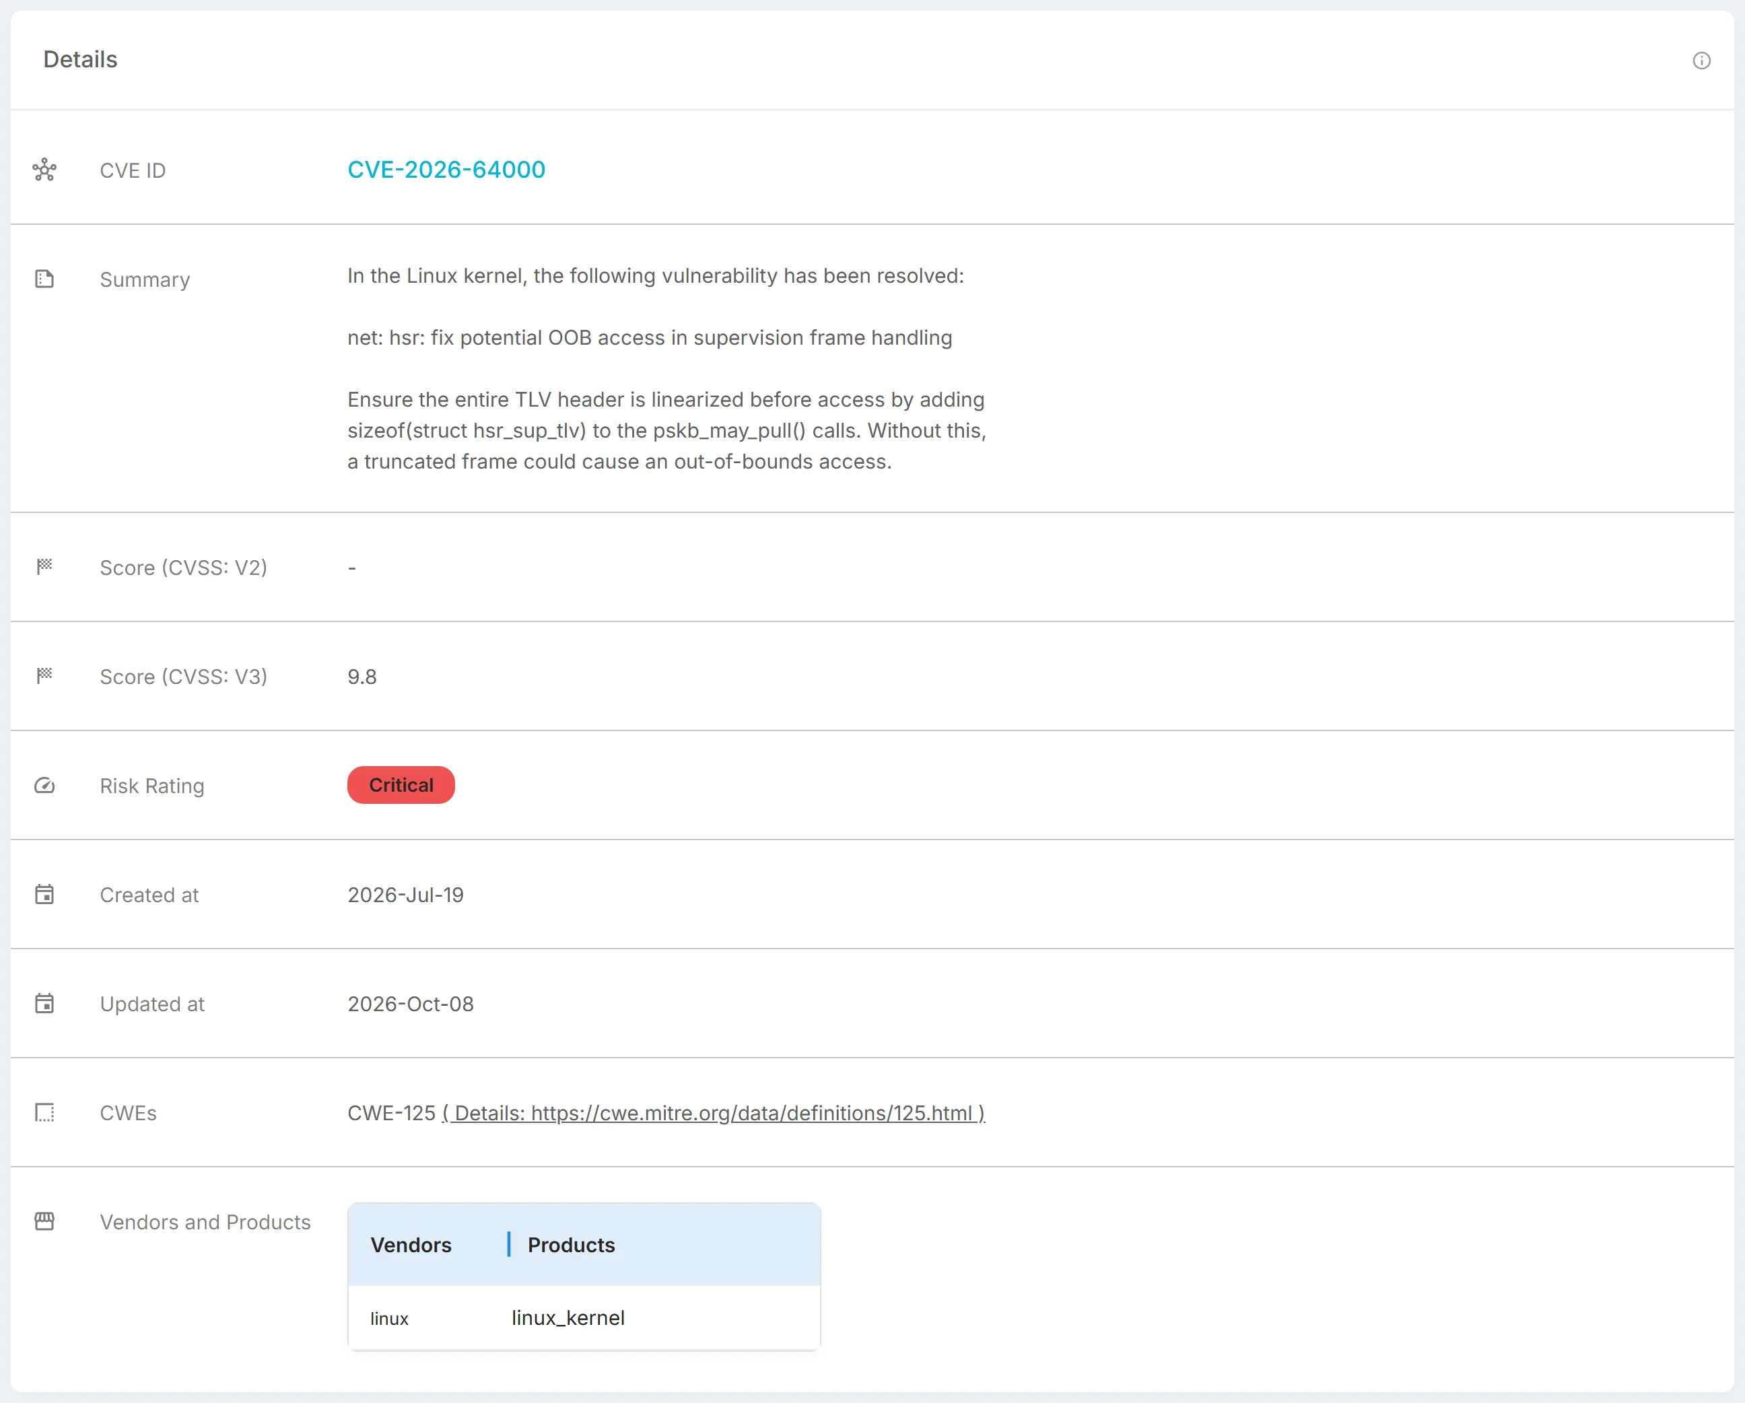This screenshot has width=1745, height=1403.
Task: Click the Products column header
Action: [x=572, y=1245]
